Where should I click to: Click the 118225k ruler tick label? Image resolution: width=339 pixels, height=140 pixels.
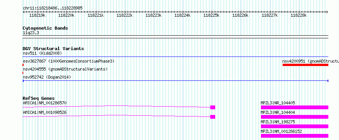[211, 15]
